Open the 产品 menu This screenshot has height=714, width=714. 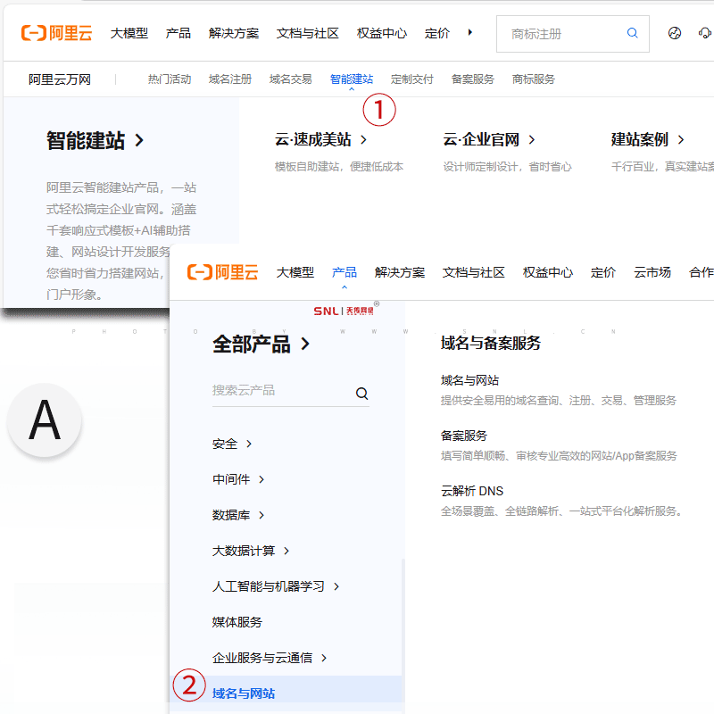[344, 273]
